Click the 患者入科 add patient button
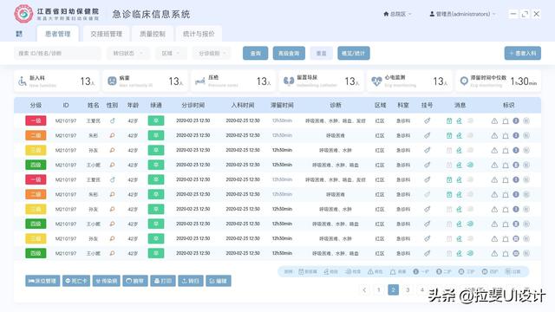Image resolution: width=555 pixels, height=312 pixels. [523, 54]
